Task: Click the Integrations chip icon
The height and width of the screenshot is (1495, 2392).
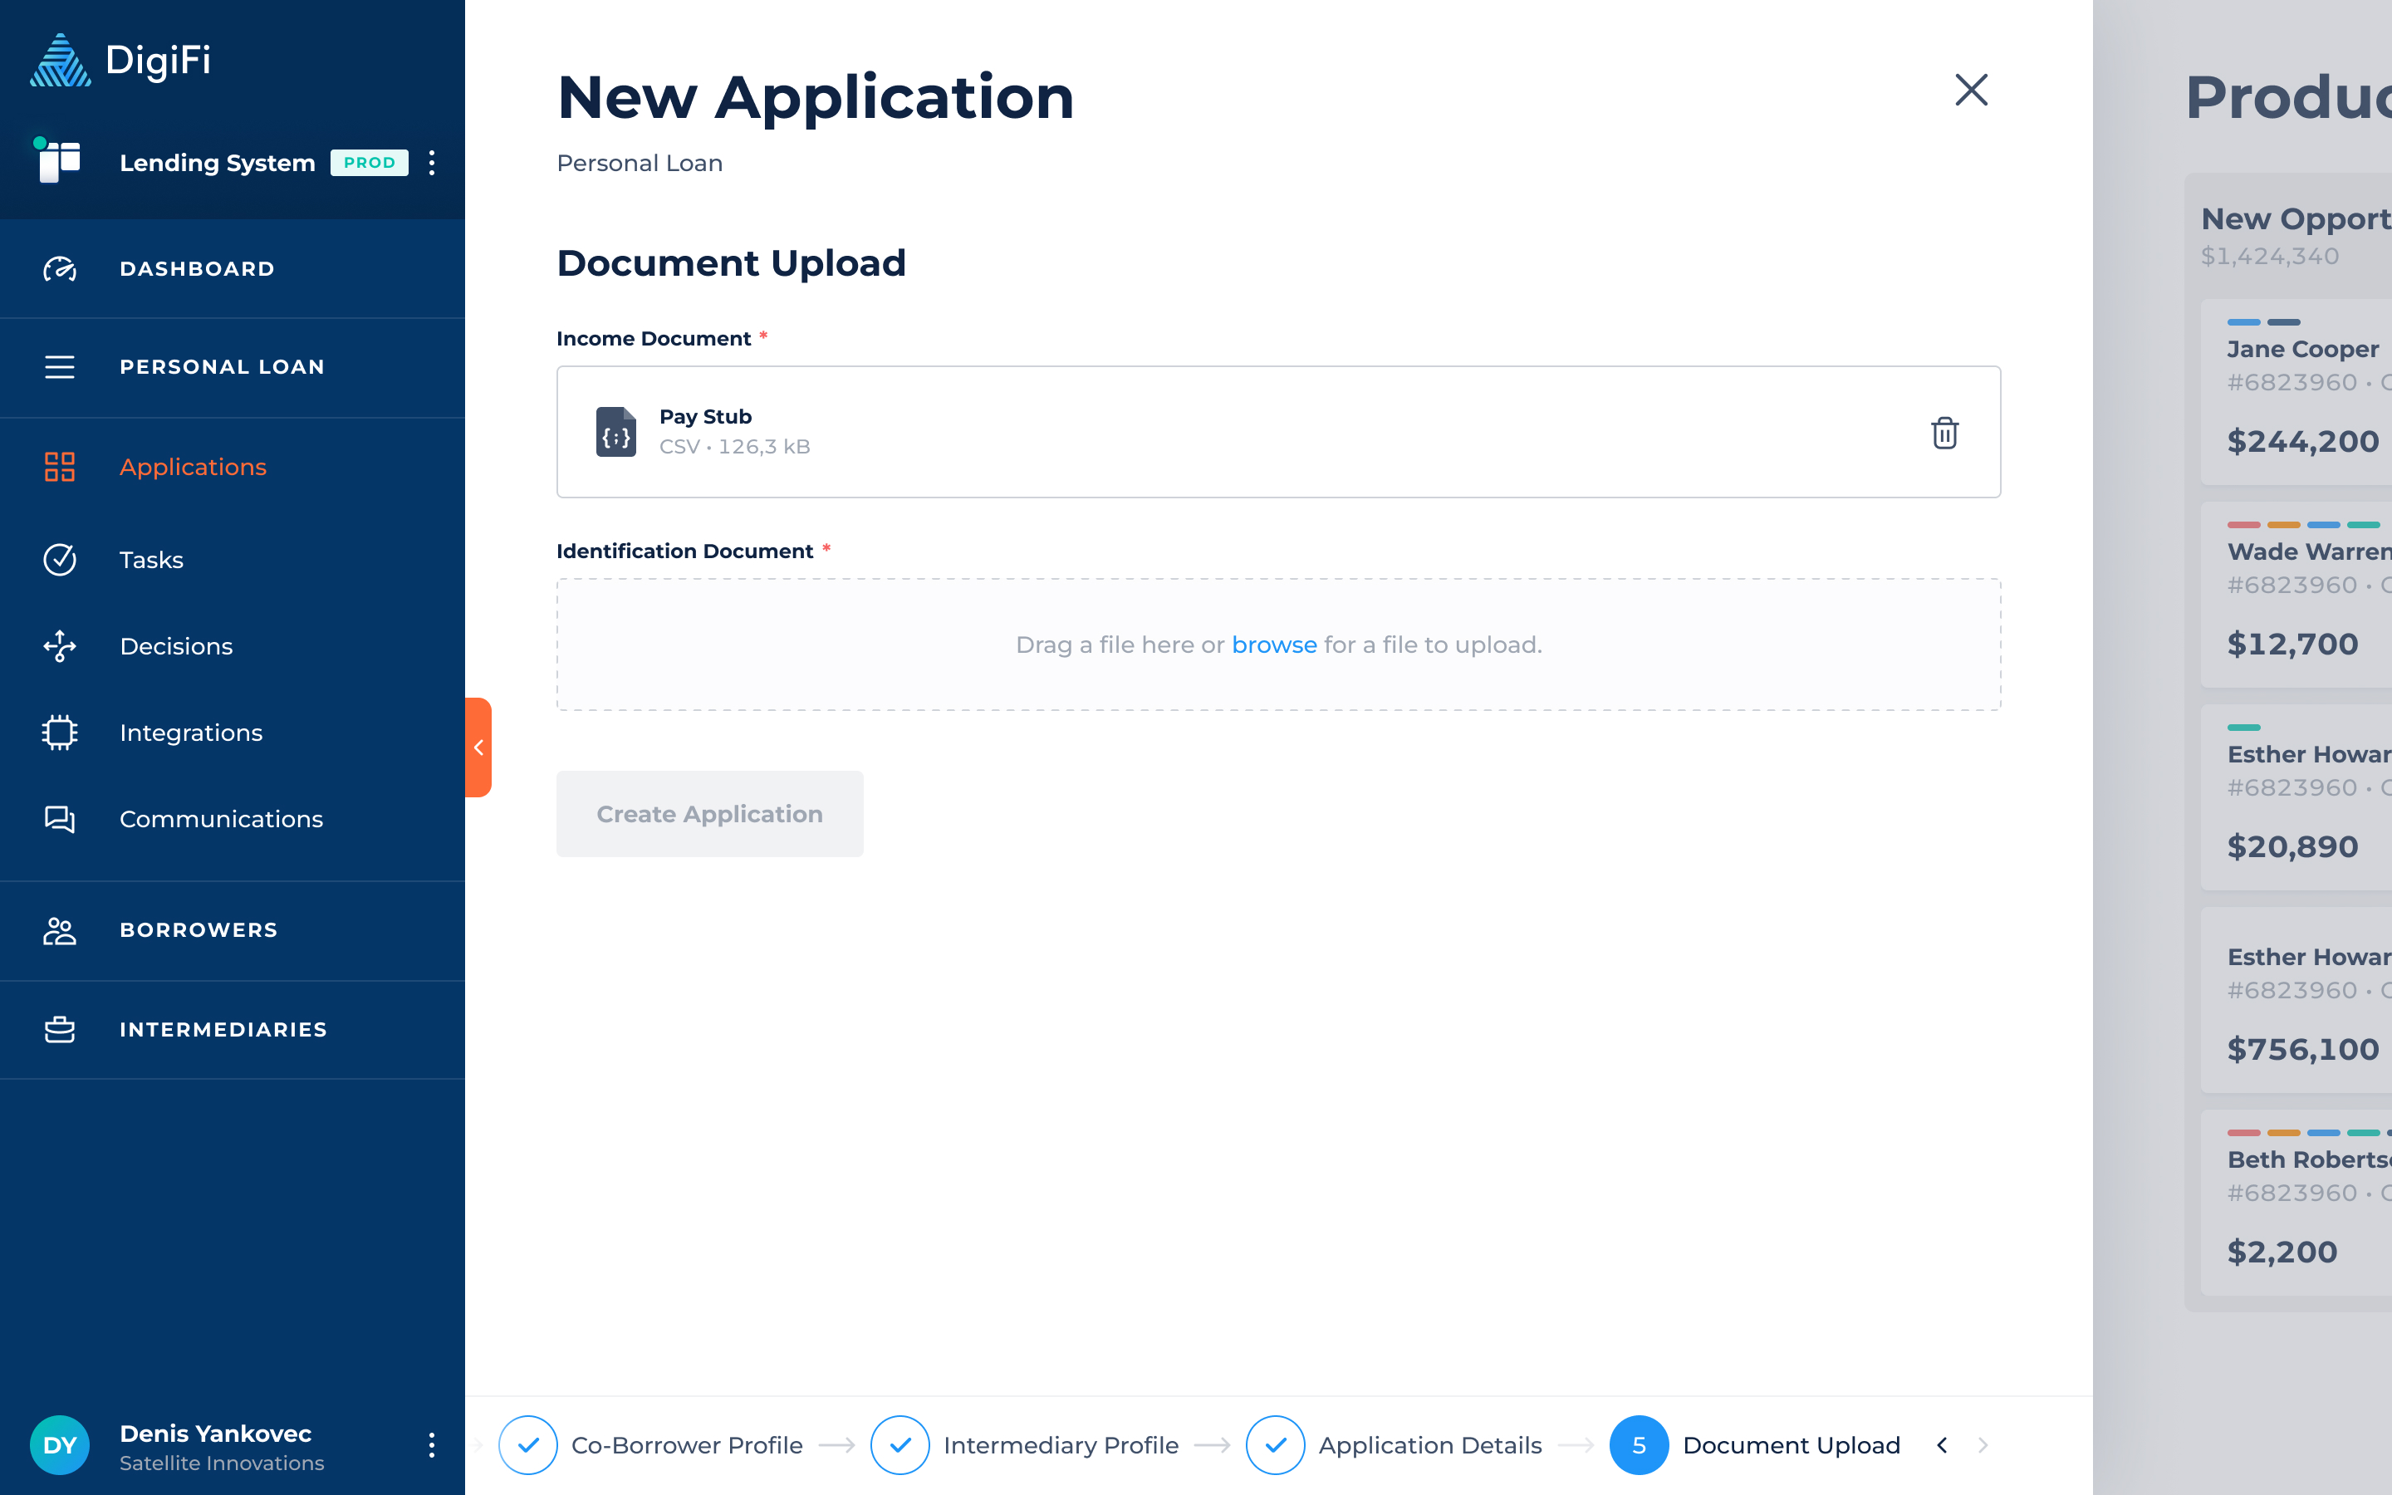Action: [59, 733]
